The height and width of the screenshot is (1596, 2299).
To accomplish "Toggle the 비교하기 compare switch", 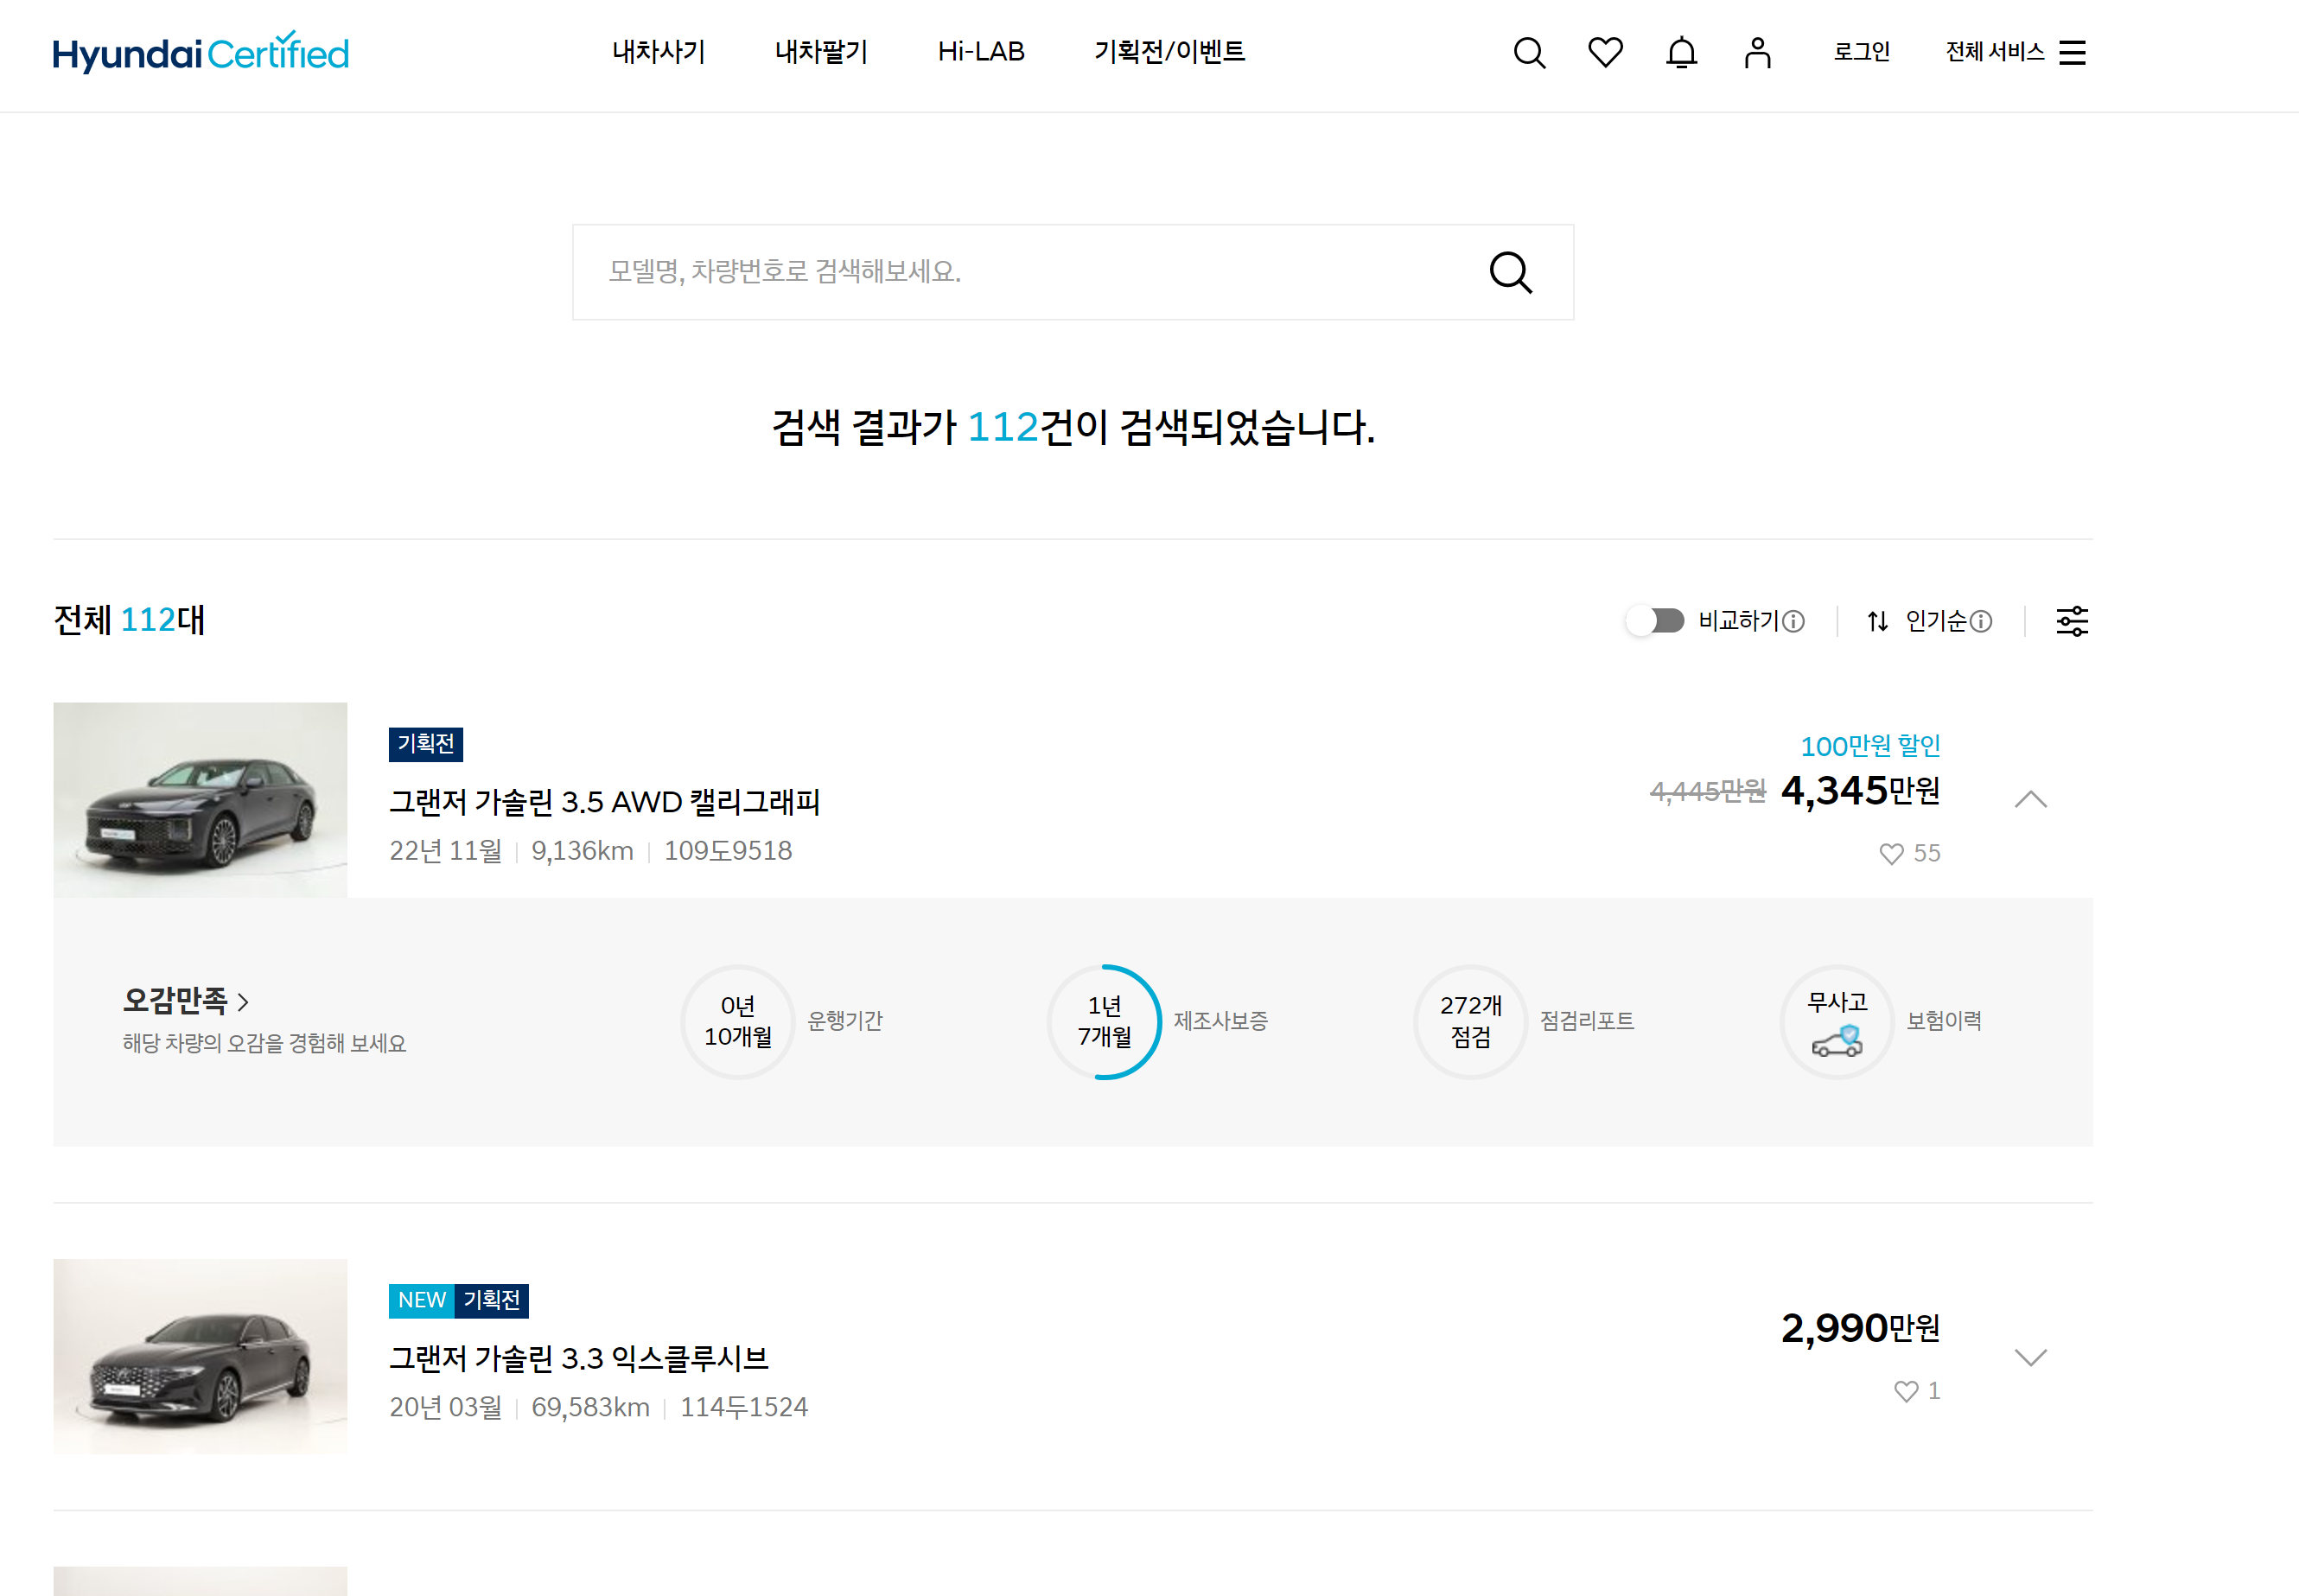I will tap(1654, 621).
